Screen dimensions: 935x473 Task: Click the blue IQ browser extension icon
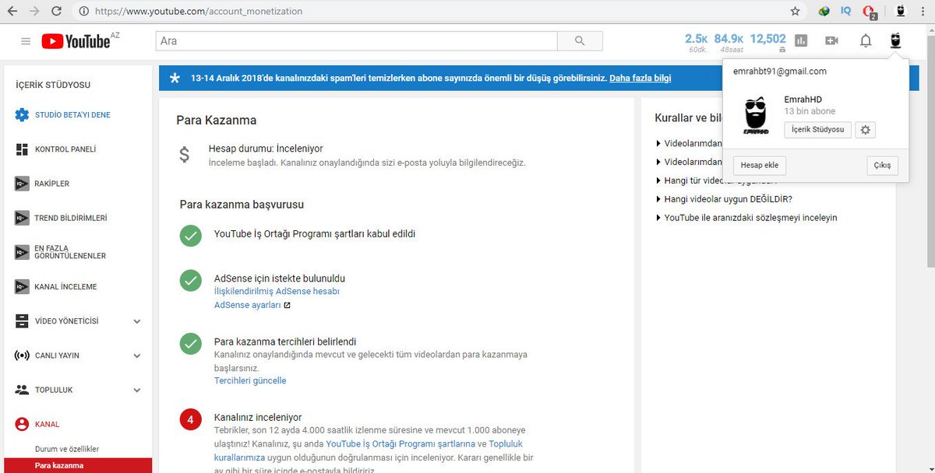pyautogui.click(x=846, y=12)
